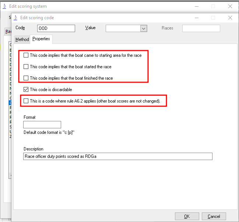
Task: Check 'boat finished the race' option
Action: pos(26,78)
